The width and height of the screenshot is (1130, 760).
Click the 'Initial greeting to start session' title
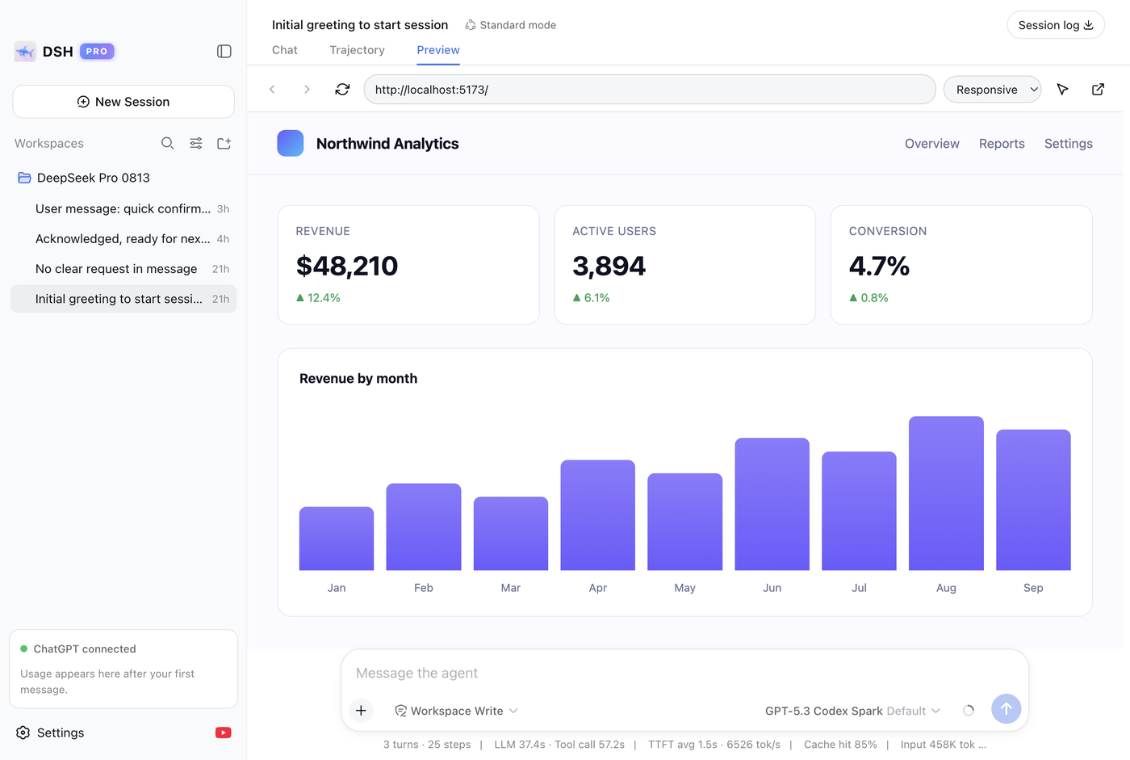coord(360,25)
